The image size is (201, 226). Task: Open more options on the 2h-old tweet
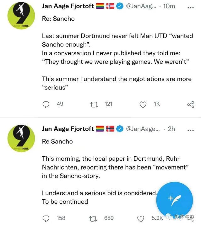tap(191, 129)
